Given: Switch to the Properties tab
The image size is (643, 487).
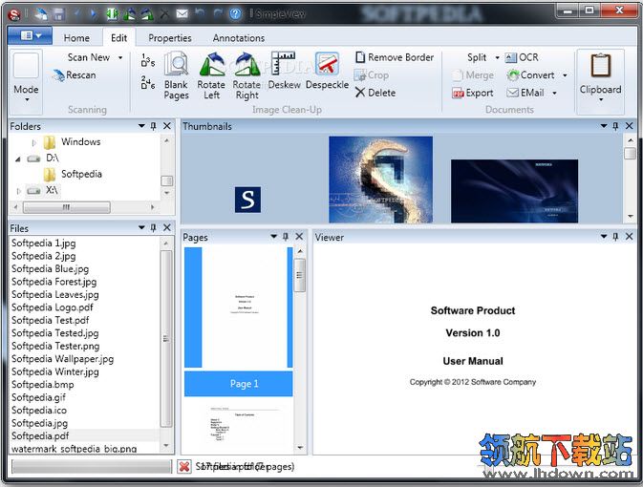Looking at the screenshot, I should tap(170, 37).
